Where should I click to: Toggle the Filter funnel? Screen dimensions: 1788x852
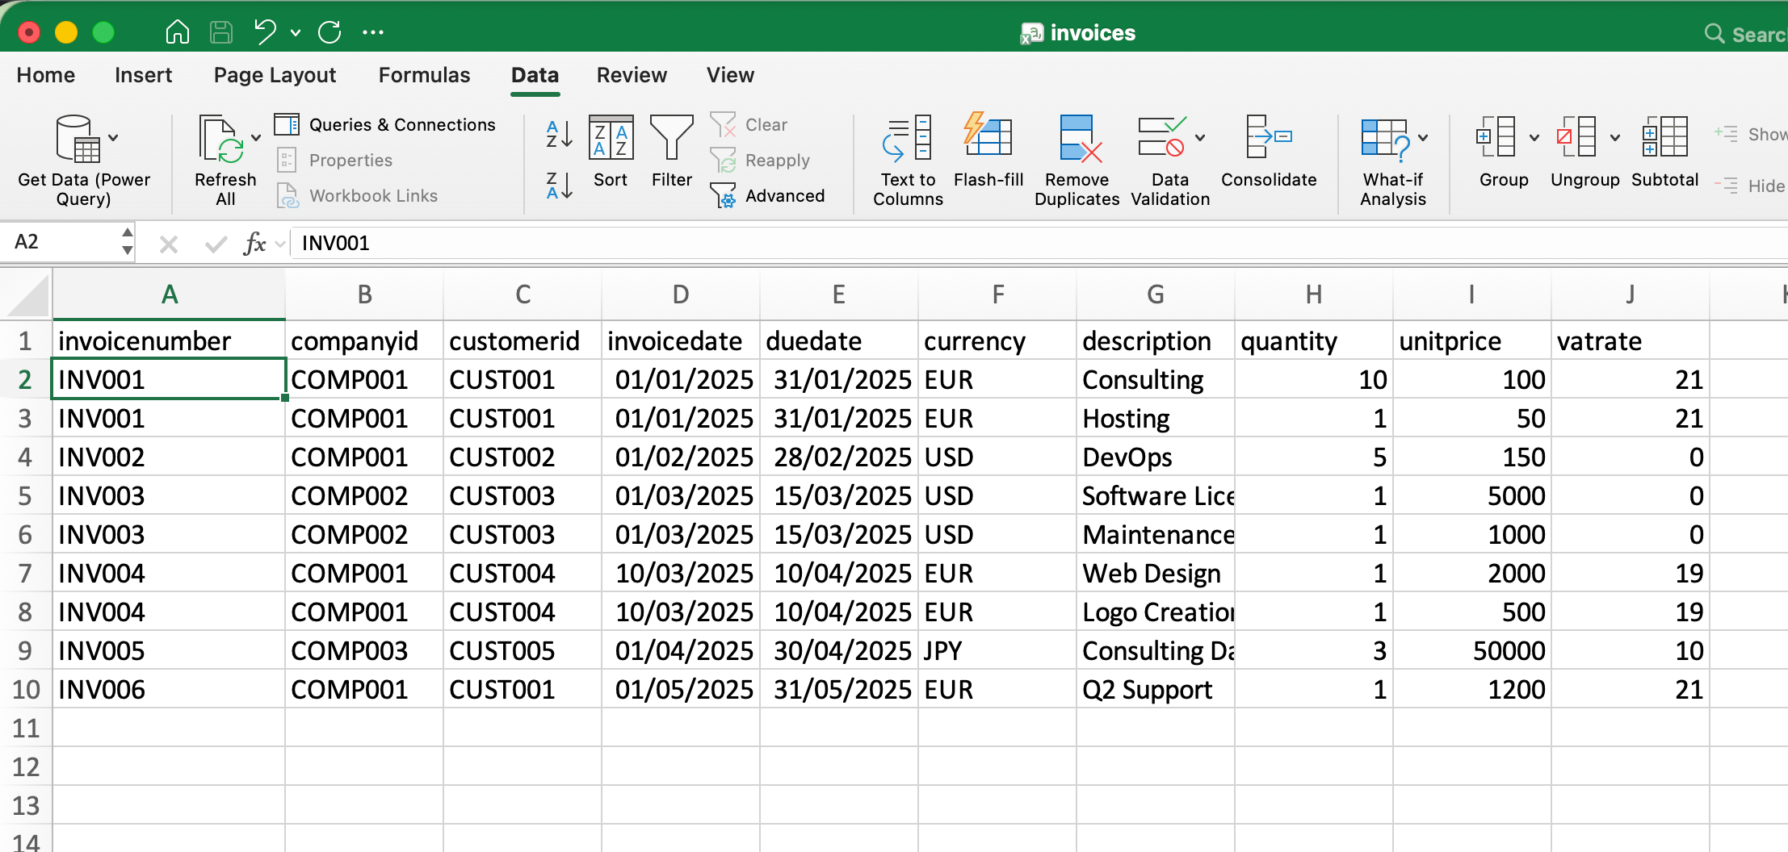[x=672, y=152]
